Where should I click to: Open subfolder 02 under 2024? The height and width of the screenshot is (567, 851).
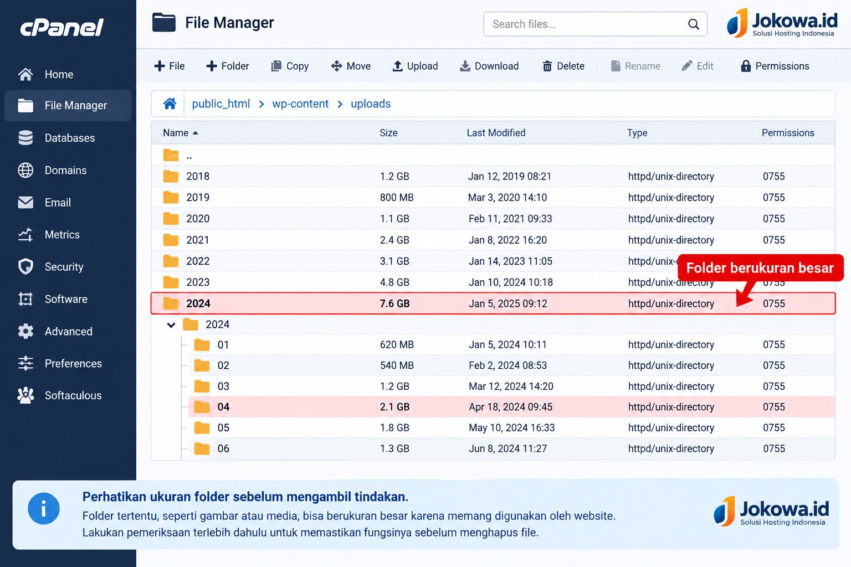[x=223, y=365]
